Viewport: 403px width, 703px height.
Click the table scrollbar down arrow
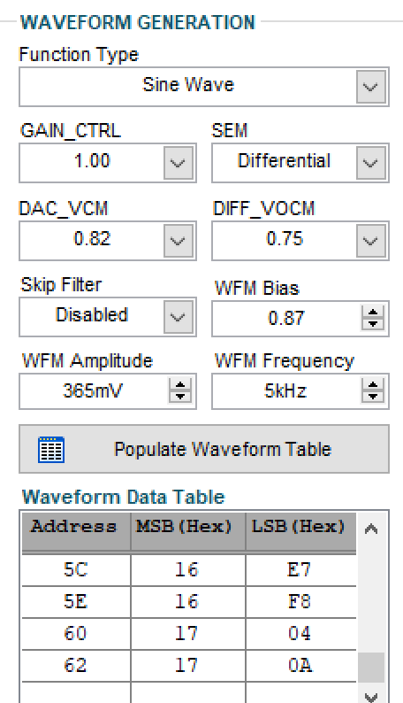(371, 696)
